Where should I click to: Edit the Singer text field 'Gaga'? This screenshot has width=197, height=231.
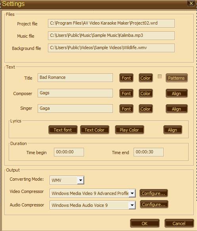pyautogui.click(x=75, y=109)
